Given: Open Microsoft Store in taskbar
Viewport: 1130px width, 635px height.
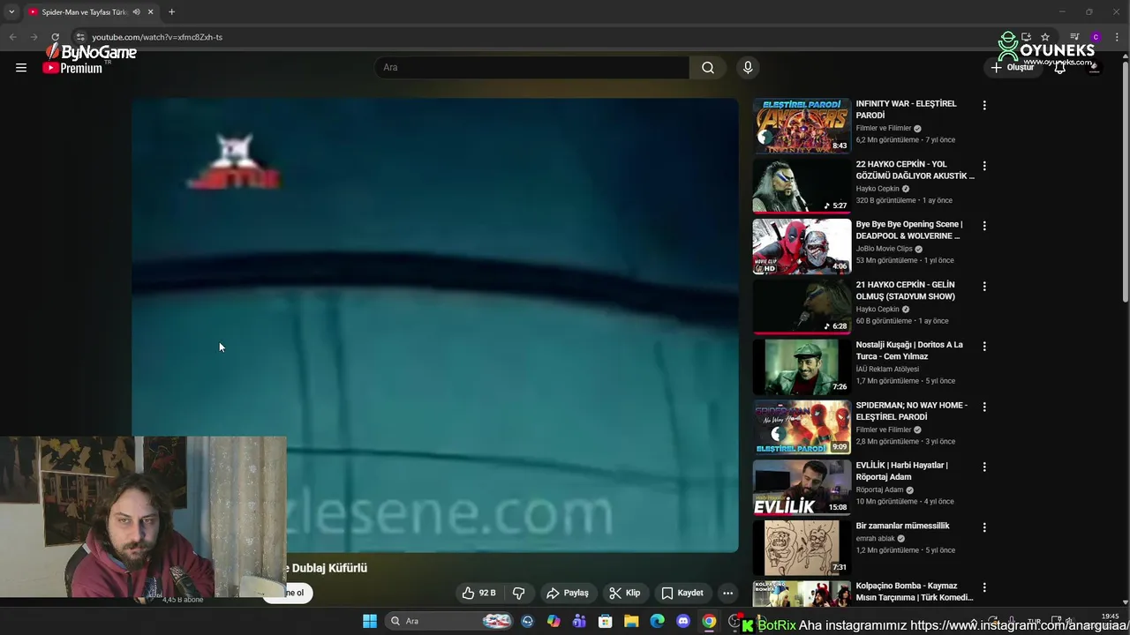Looking at the screenshot, I should click(x=606, y=621).
